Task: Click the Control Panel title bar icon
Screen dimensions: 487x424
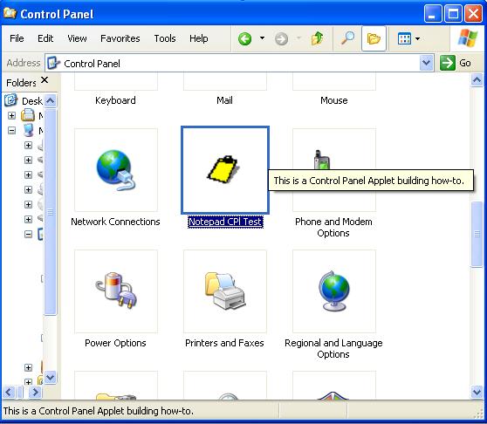Action: 10,13
